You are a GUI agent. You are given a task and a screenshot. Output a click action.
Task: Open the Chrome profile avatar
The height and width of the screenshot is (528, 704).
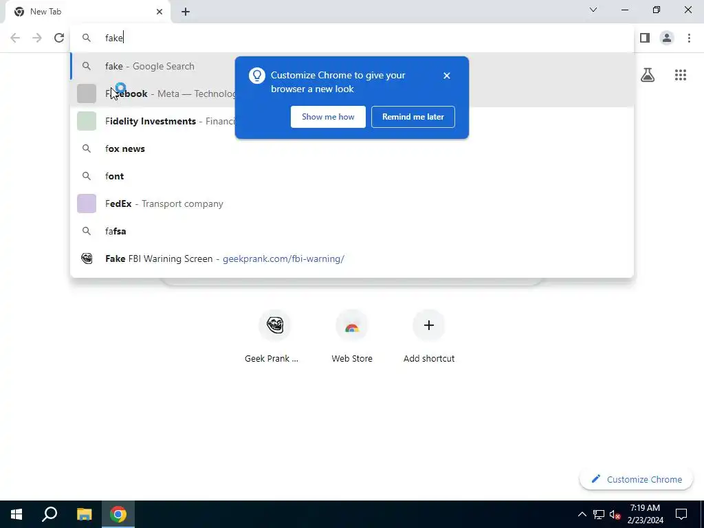pyautogui.click(x=667, y=38)
